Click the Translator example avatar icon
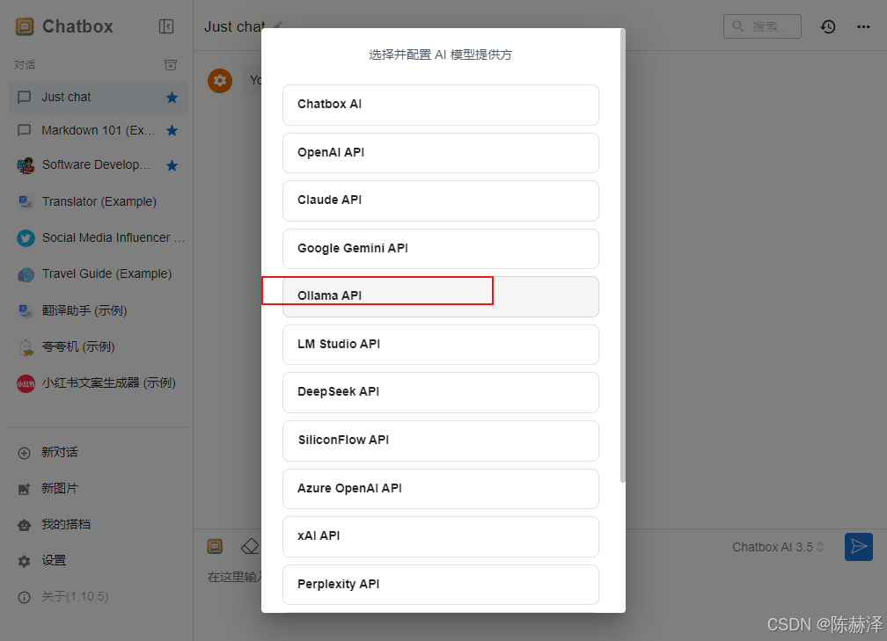 (26, 202)
